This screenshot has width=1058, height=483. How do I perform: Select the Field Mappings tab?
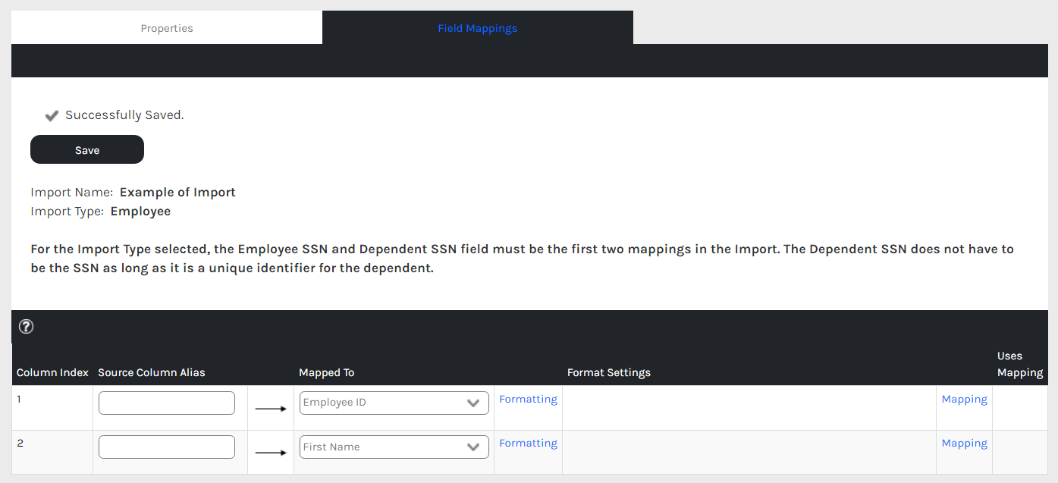pos(478,28)
